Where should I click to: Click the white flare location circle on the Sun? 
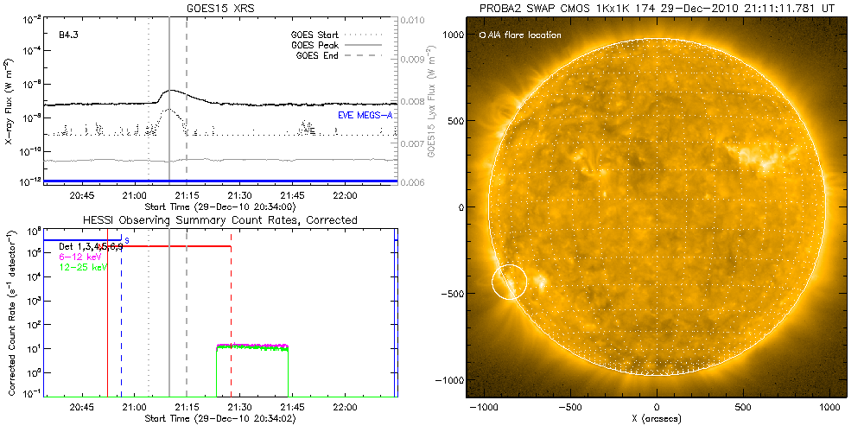click(510, 282)
